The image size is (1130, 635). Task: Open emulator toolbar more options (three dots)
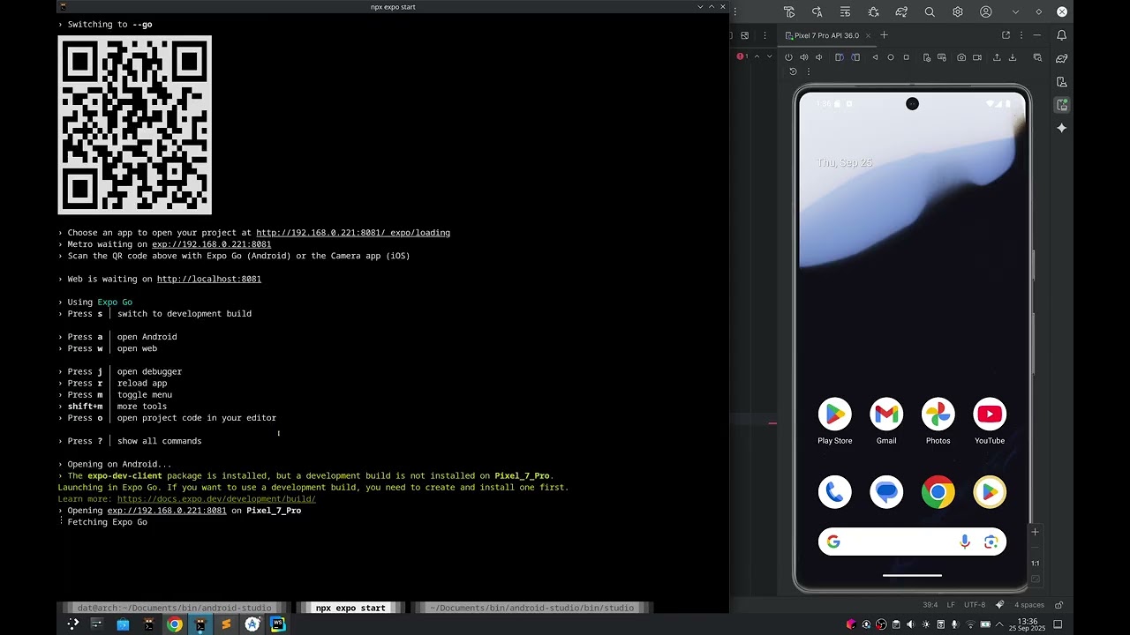pyautogui.click(x=808, y=71)
